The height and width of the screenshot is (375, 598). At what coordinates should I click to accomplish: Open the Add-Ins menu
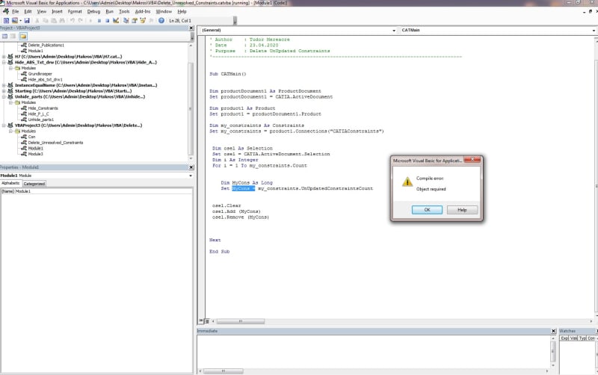(143, 11)
